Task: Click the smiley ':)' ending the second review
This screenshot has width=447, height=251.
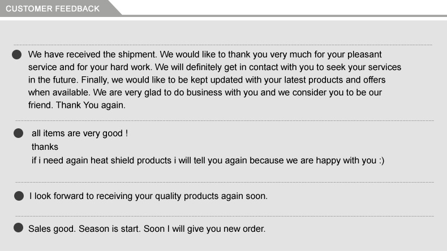Action: coord(381,161)
